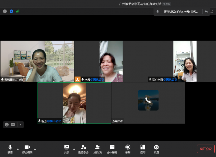The height and width of the screenshot is (157, 216).
Task: Enter fullscreen using the top-right icon
Action: 212,12
